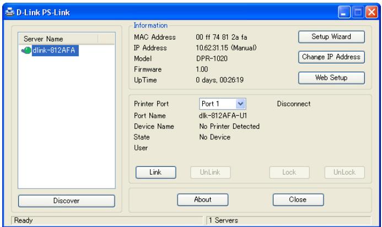The width and height of the screenshot is (382, 227).
Task: Click 'No Printer Detected' device name text
Action: coord(229,126)
